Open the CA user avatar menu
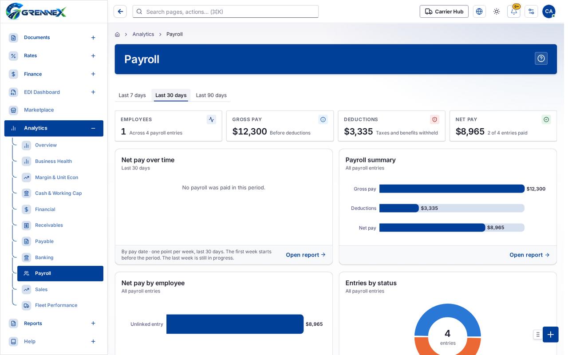This screenshot has height=355, width=568. point(548,12)
